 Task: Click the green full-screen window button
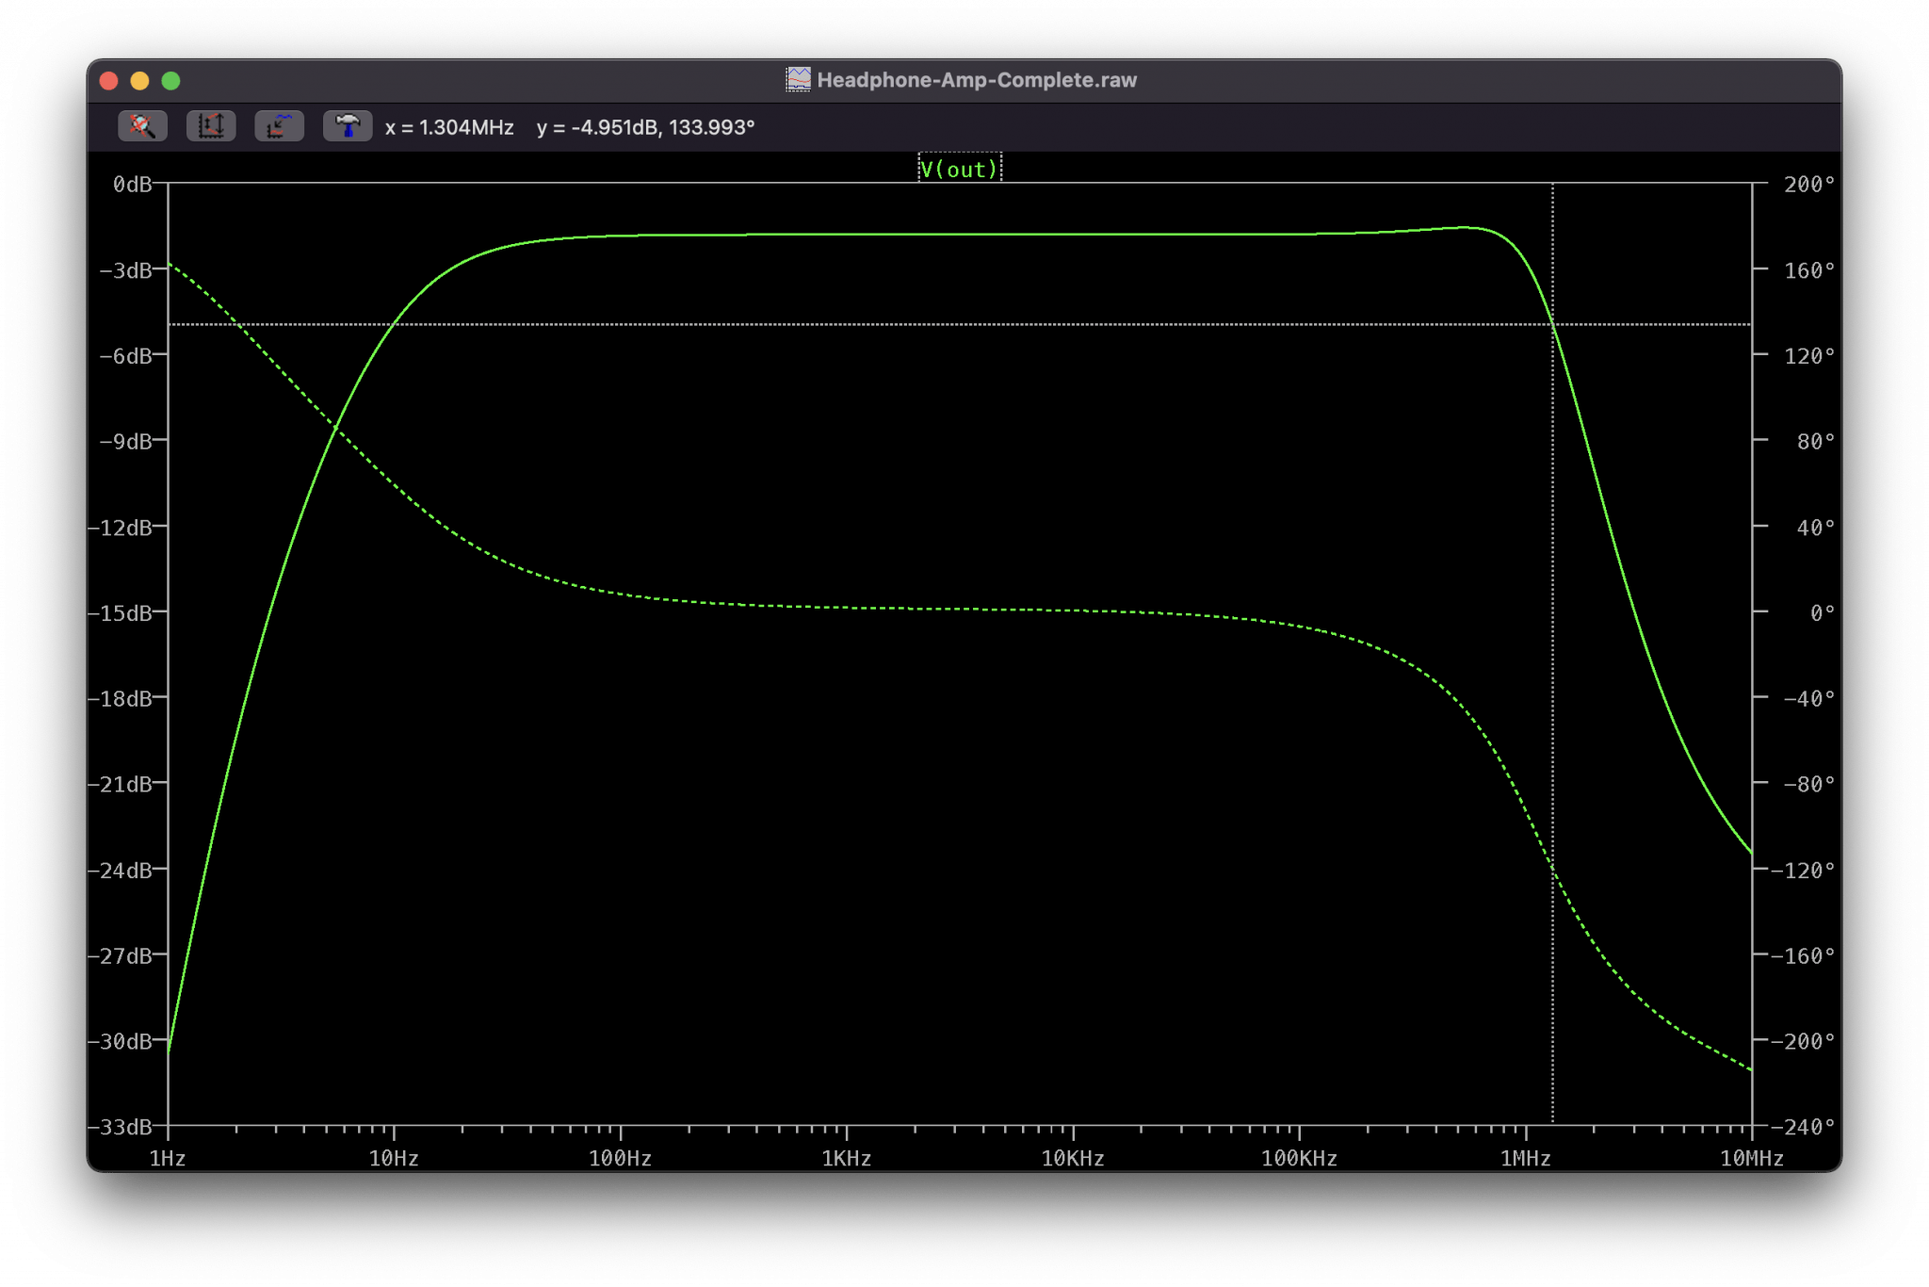click(171, 81)
